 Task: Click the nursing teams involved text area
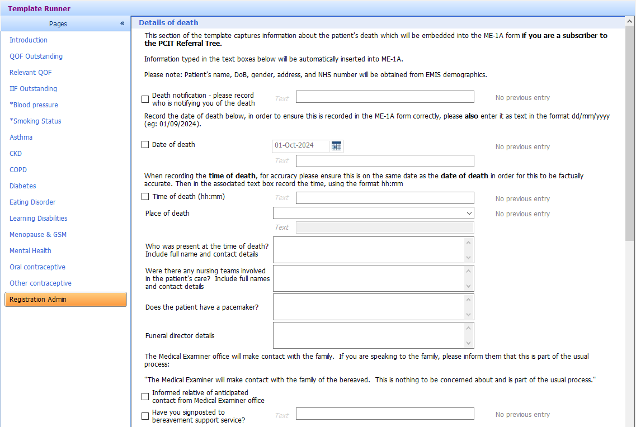(x=374, y=278)
